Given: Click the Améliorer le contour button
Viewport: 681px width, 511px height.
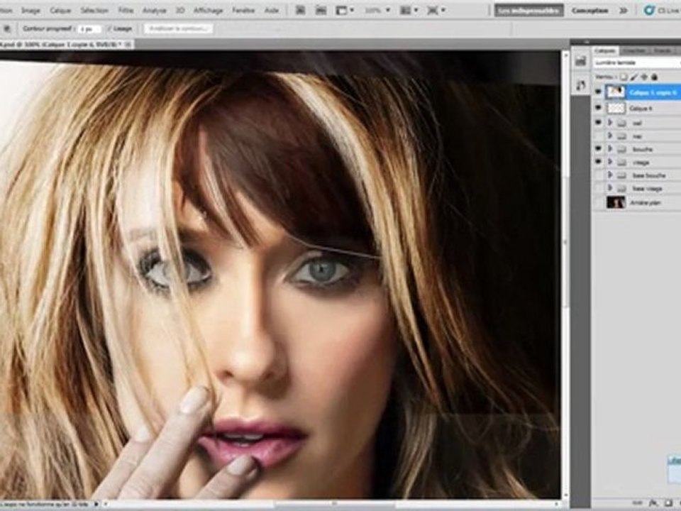Looking at the screenshot, I should click(179, 28).
